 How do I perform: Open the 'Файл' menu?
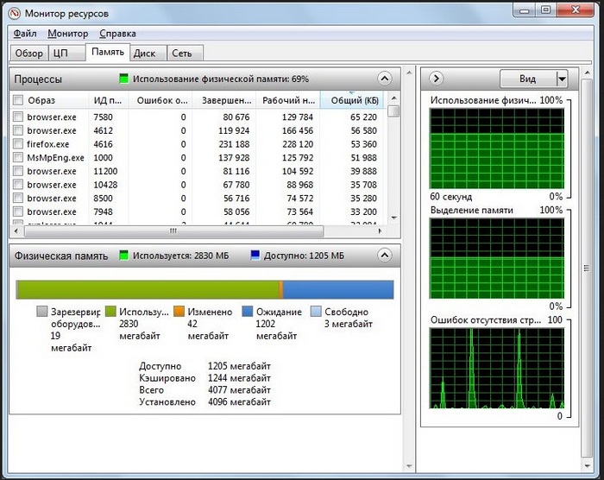pos(25,34)
